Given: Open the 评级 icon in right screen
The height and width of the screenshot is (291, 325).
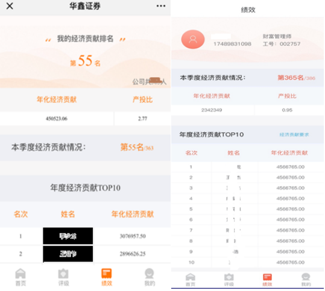Looking at the screenshot, I should pos(229,280).
